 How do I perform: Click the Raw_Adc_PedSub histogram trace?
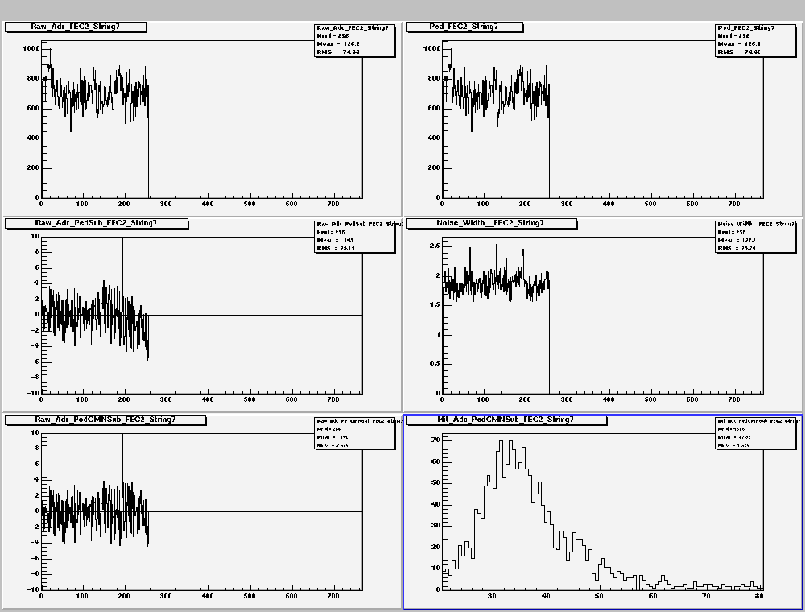95,316
